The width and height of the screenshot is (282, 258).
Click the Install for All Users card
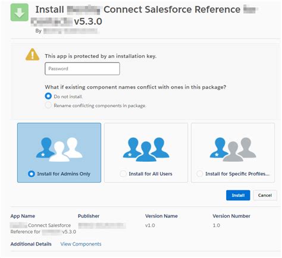[x=146, y=153]
